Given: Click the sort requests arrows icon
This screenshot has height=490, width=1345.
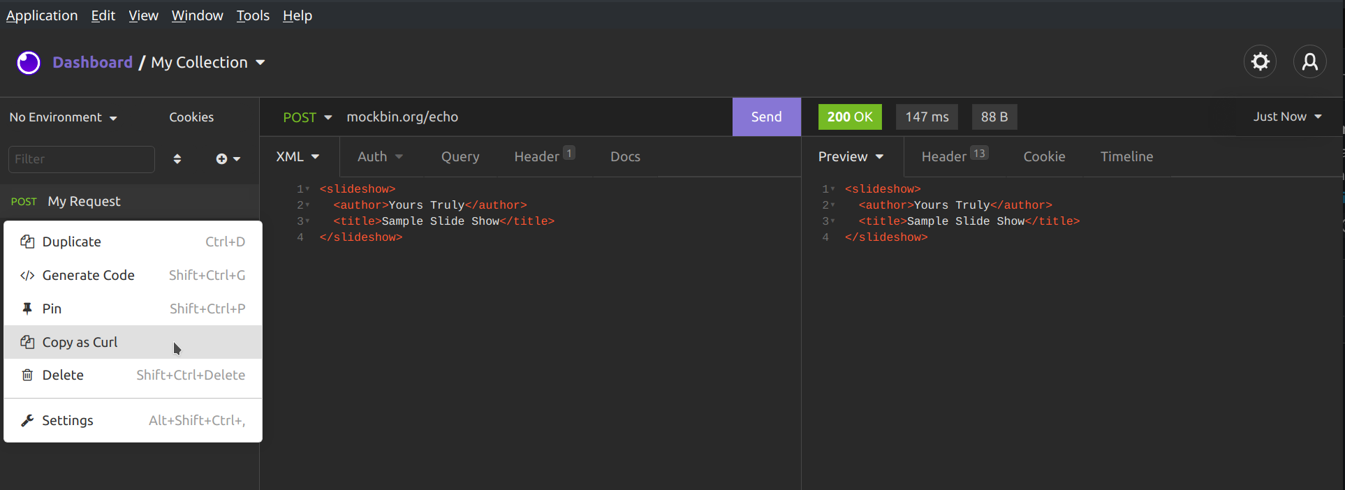Looking at the screenshot, I should click(x=177, y=159).
